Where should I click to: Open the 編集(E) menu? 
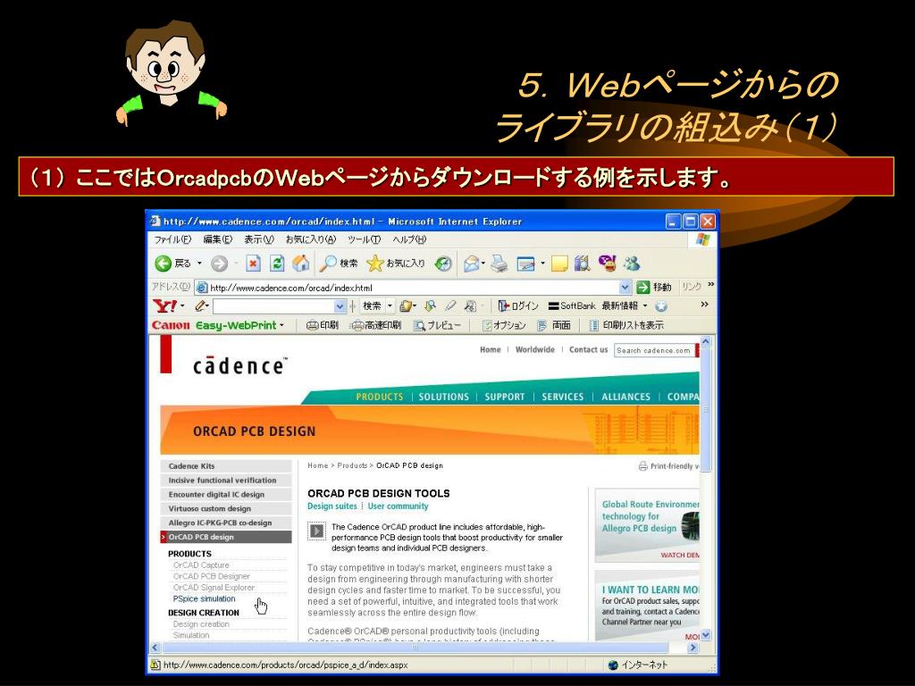tap(218, 239)
